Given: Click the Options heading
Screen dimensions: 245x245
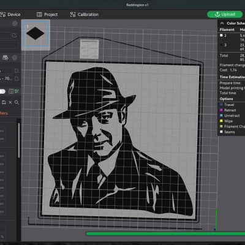Looking at the screenshot, I should 226,99.
